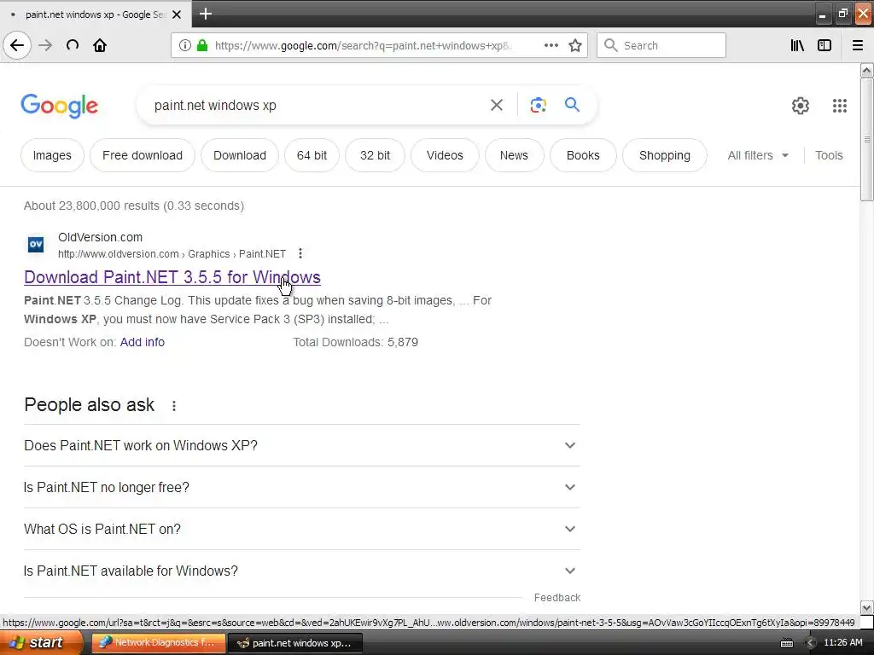Click the vertical scrollbar up arrow
The width and height of the screenshot is (874, 655).
point(867,70)
